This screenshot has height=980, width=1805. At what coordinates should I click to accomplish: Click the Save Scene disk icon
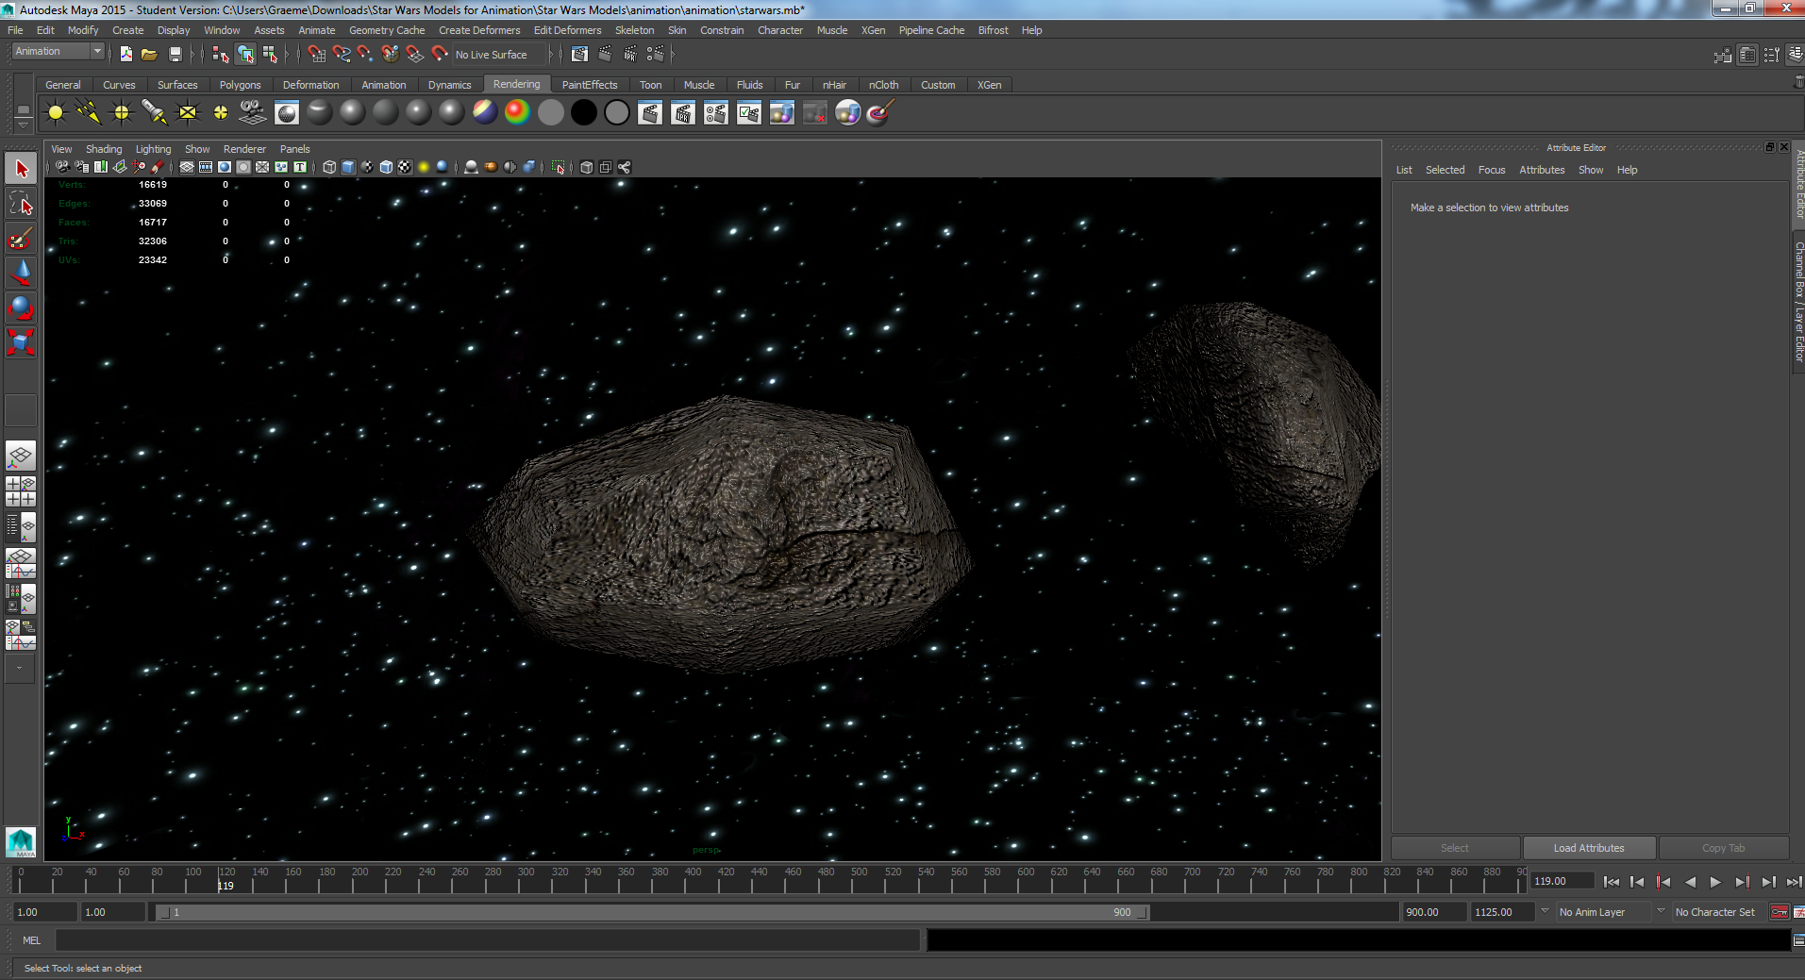[x=175, y=55]
